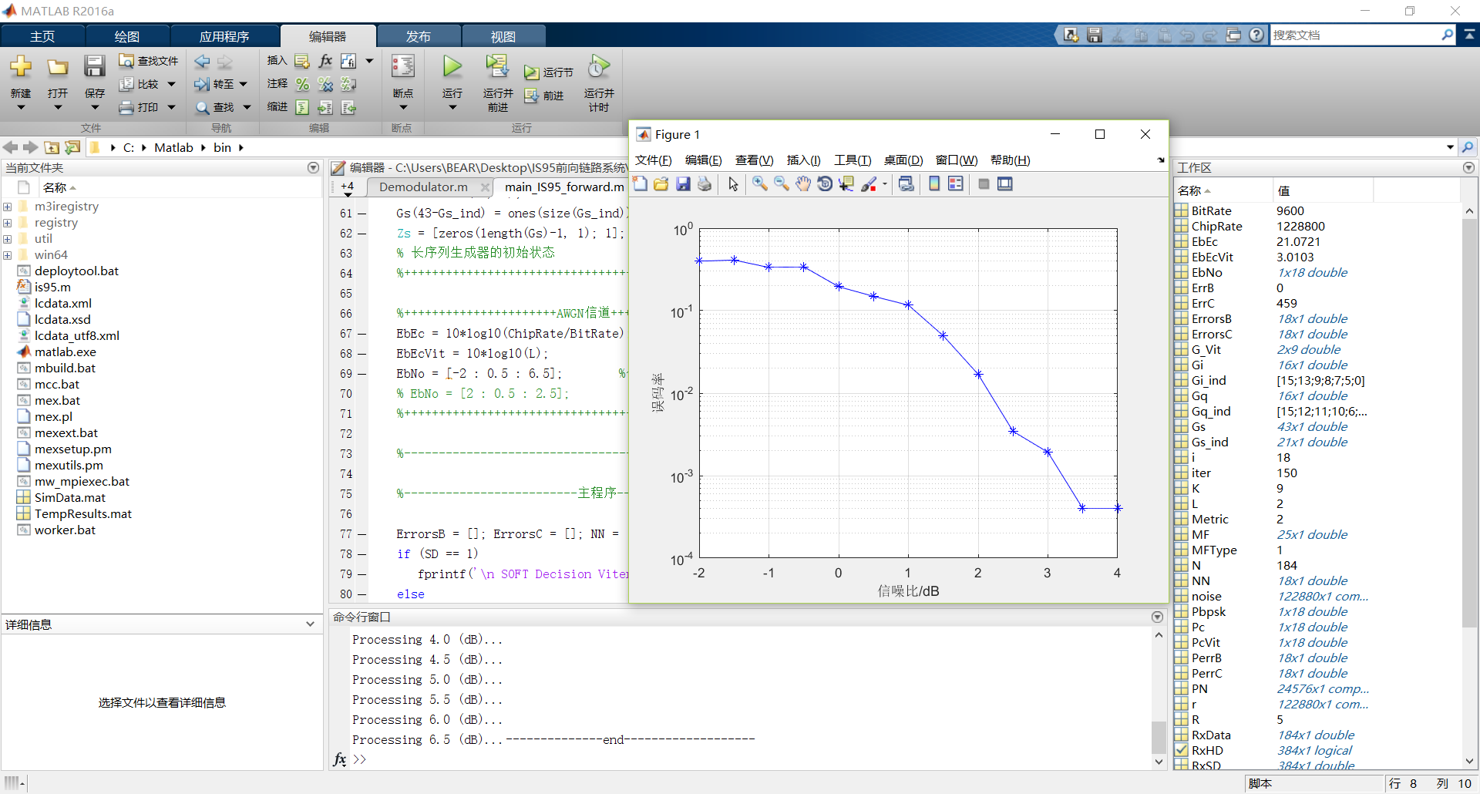Toggle the zoom in tool in Figure 1
The height and width of the screenshot is (794, 1480).
tap(760, 184)
